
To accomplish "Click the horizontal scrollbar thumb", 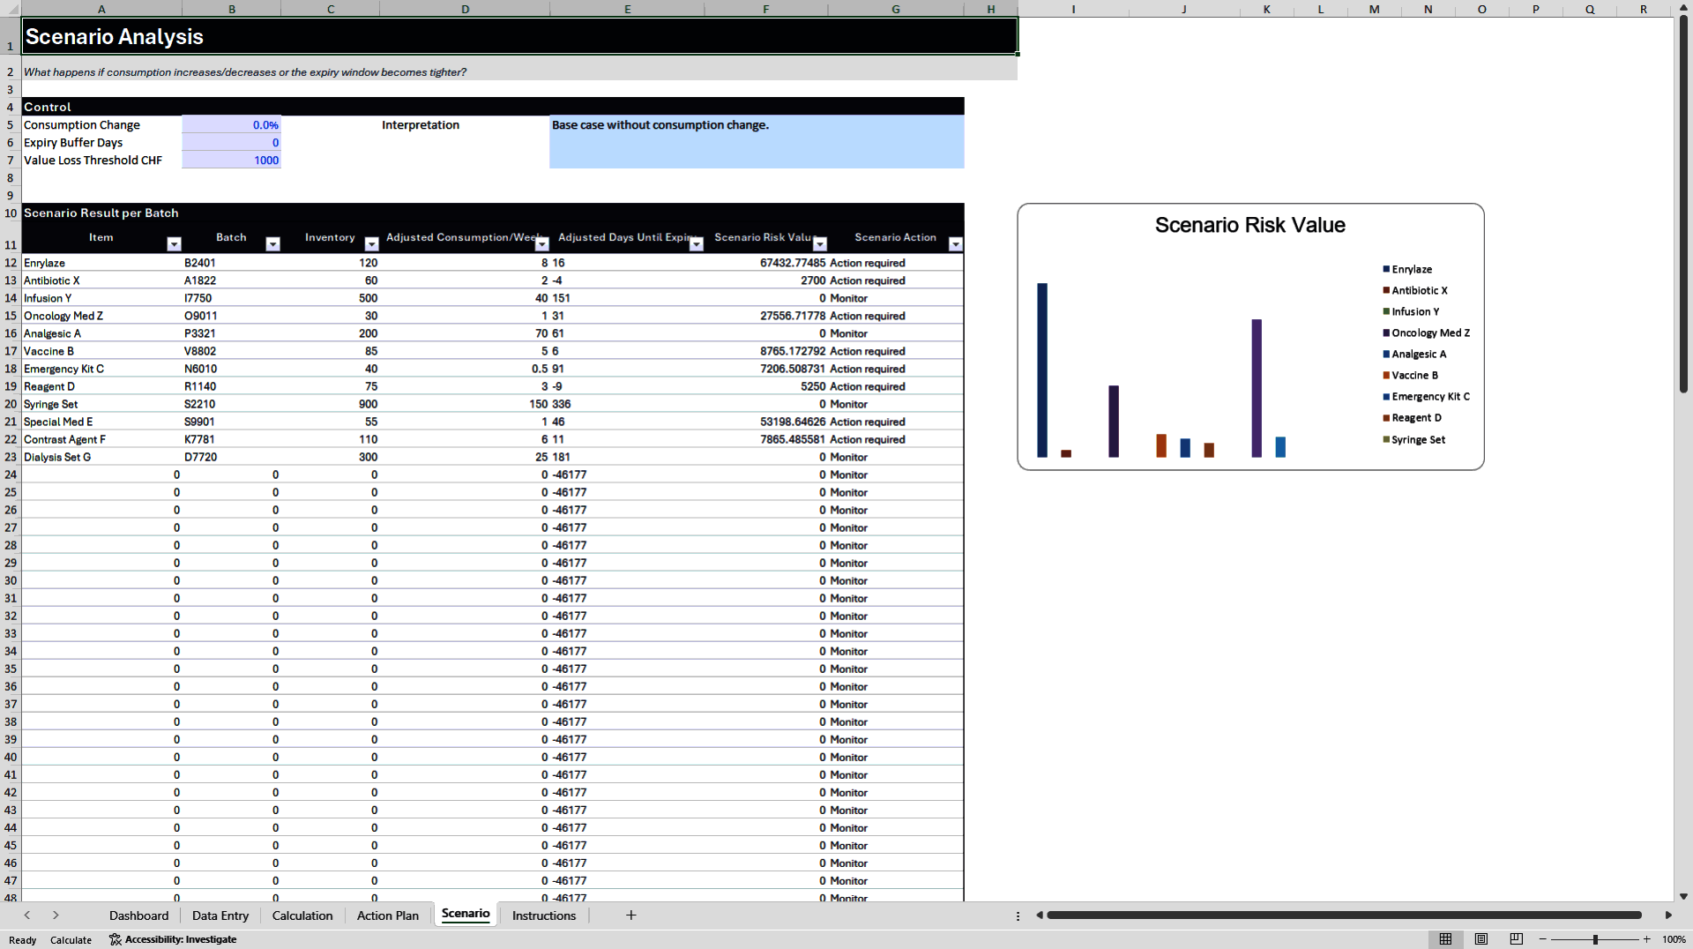I will [1344, 915].
